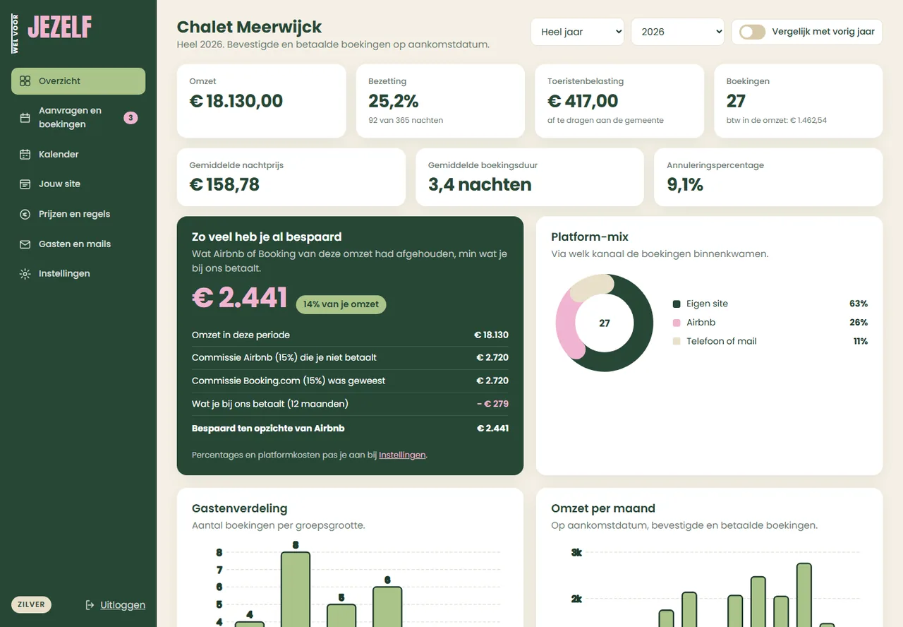This screenshot has width=903, height=627.
Task: Click the envelope icon for Gasten en mails
Action: tap(25, 244)
